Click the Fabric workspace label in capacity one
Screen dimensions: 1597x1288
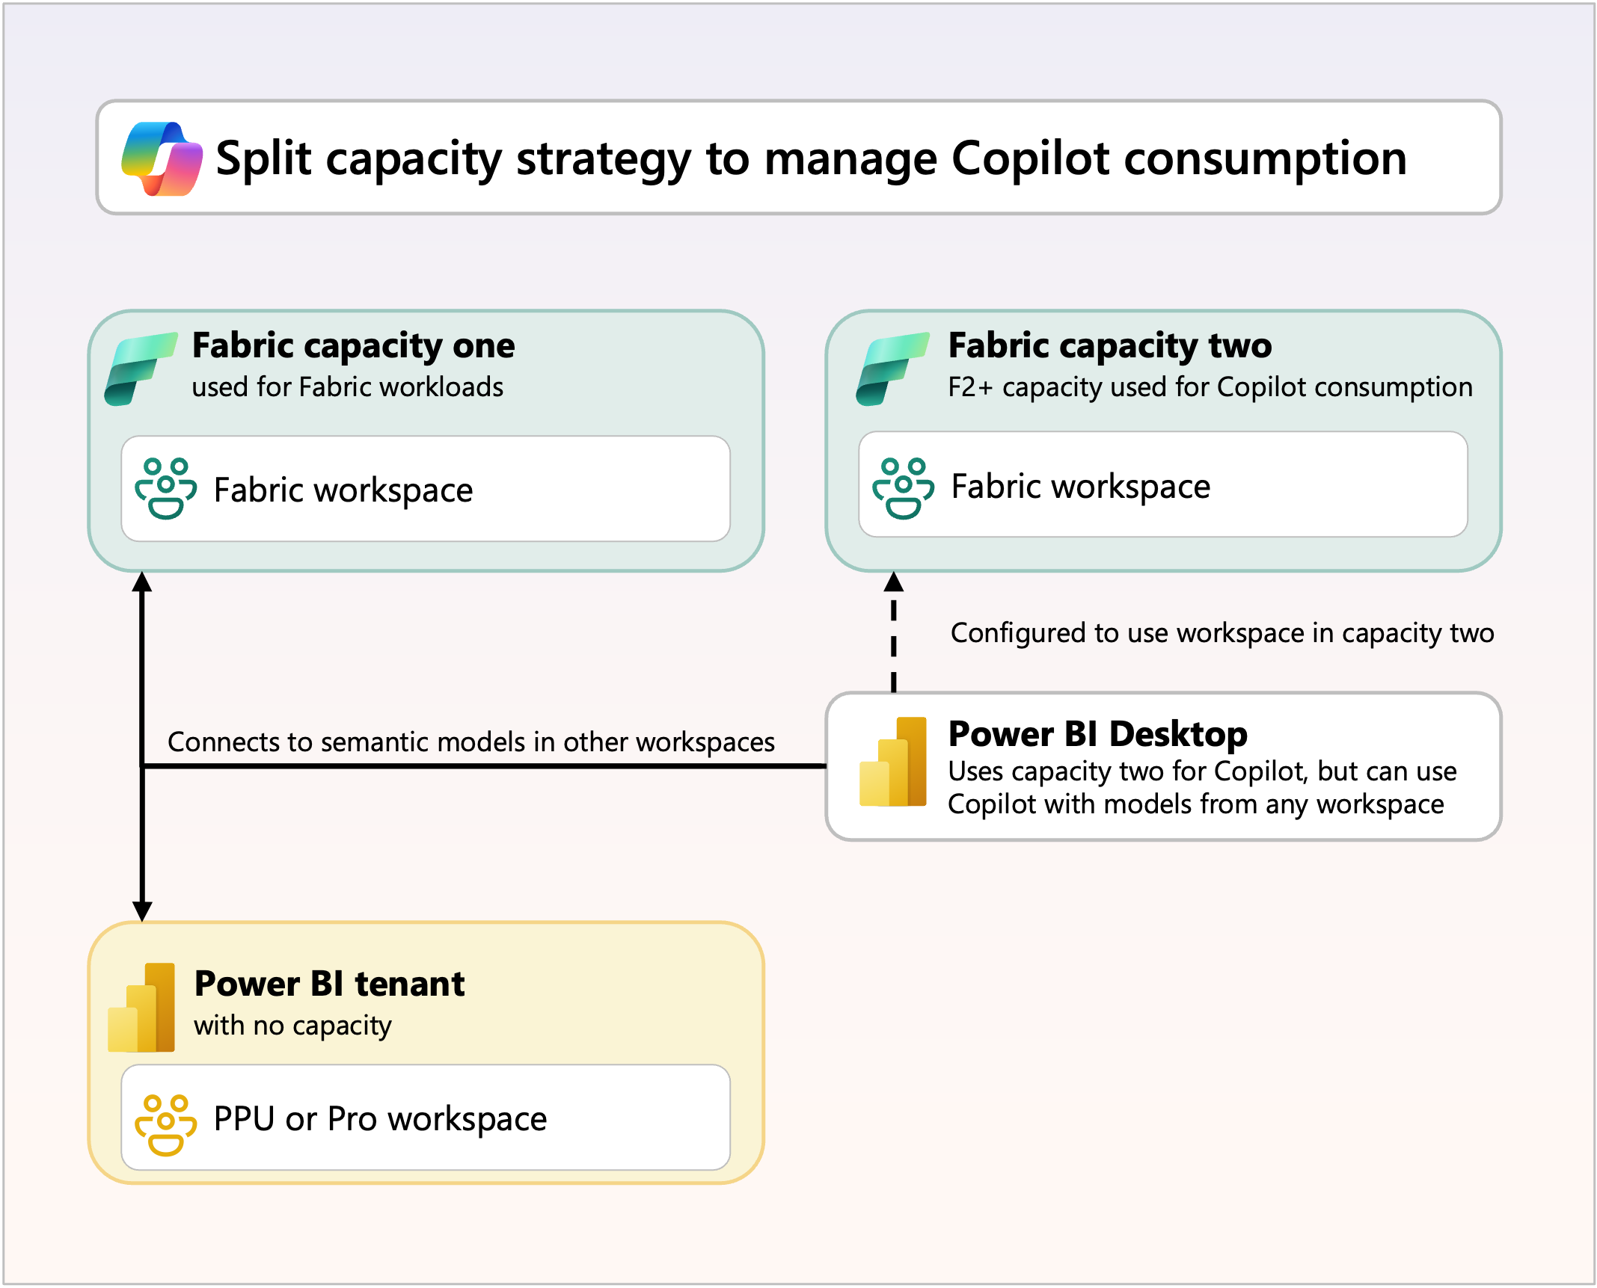click(x=343, y=490)
